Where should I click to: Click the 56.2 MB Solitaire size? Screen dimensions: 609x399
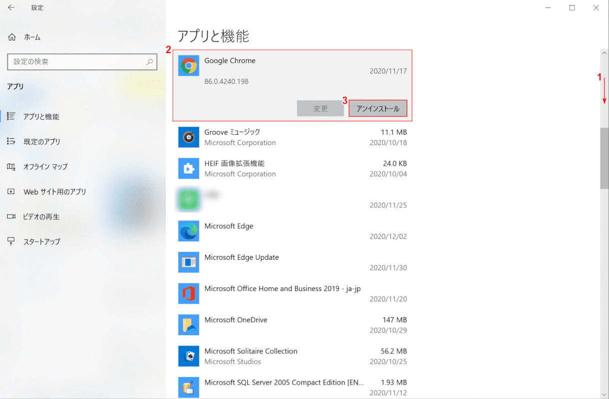pos(394,352)
